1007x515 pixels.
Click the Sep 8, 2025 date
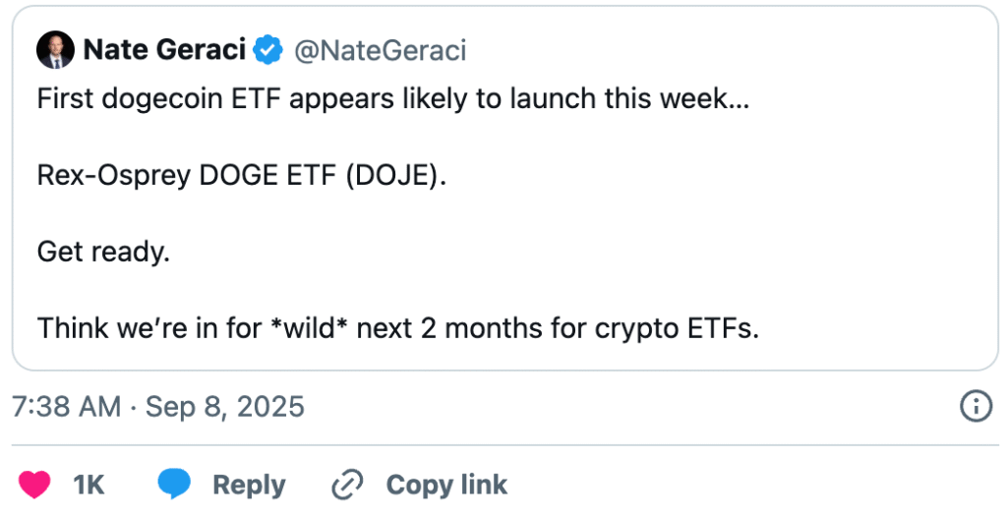[225, 406]
